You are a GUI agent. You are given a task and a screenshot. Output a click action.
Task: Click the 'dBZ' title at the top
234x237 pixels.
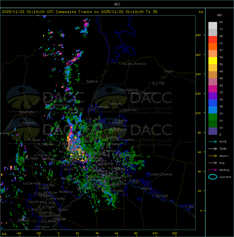tap(117, 4)
